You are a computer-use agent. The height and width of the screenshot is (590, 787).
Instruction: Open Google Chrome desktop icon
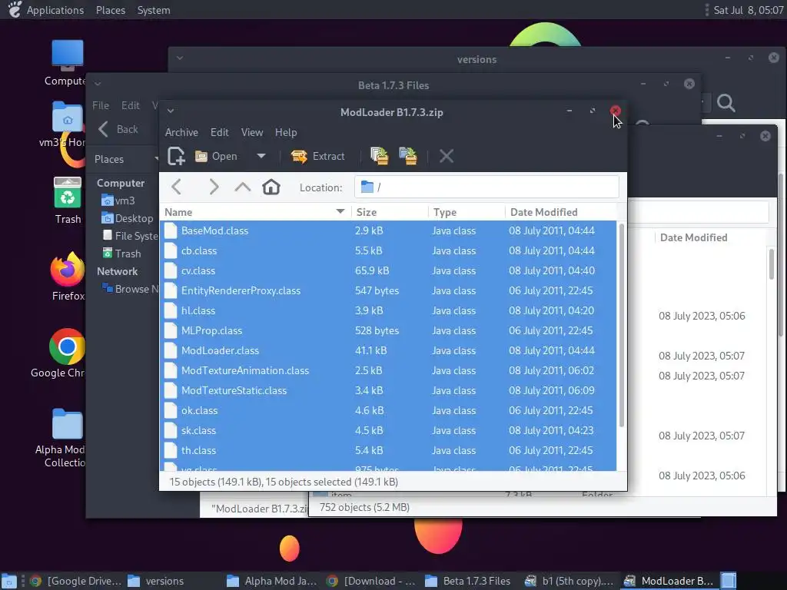[x=66, y=353]
